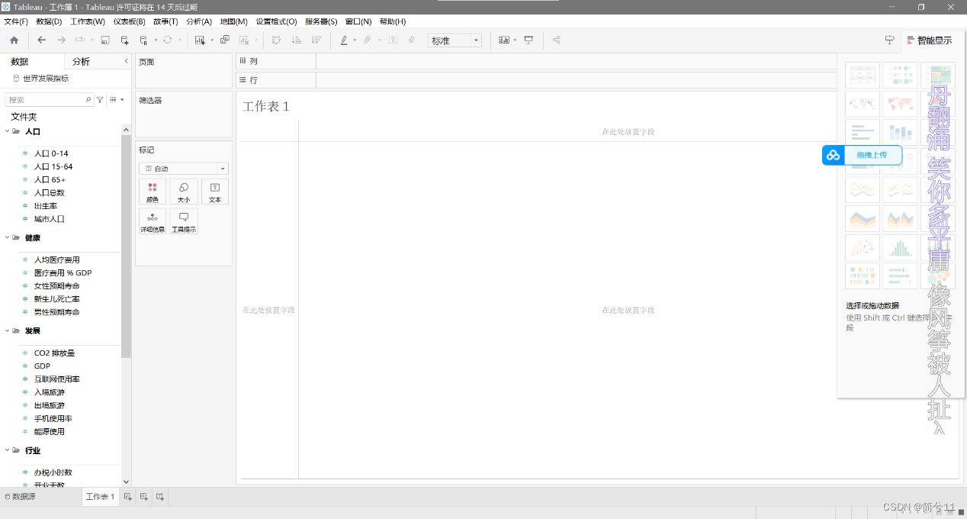Collapse the 发展 folder
The width and height of the screenshot is (967, 519).
(7, 330)
